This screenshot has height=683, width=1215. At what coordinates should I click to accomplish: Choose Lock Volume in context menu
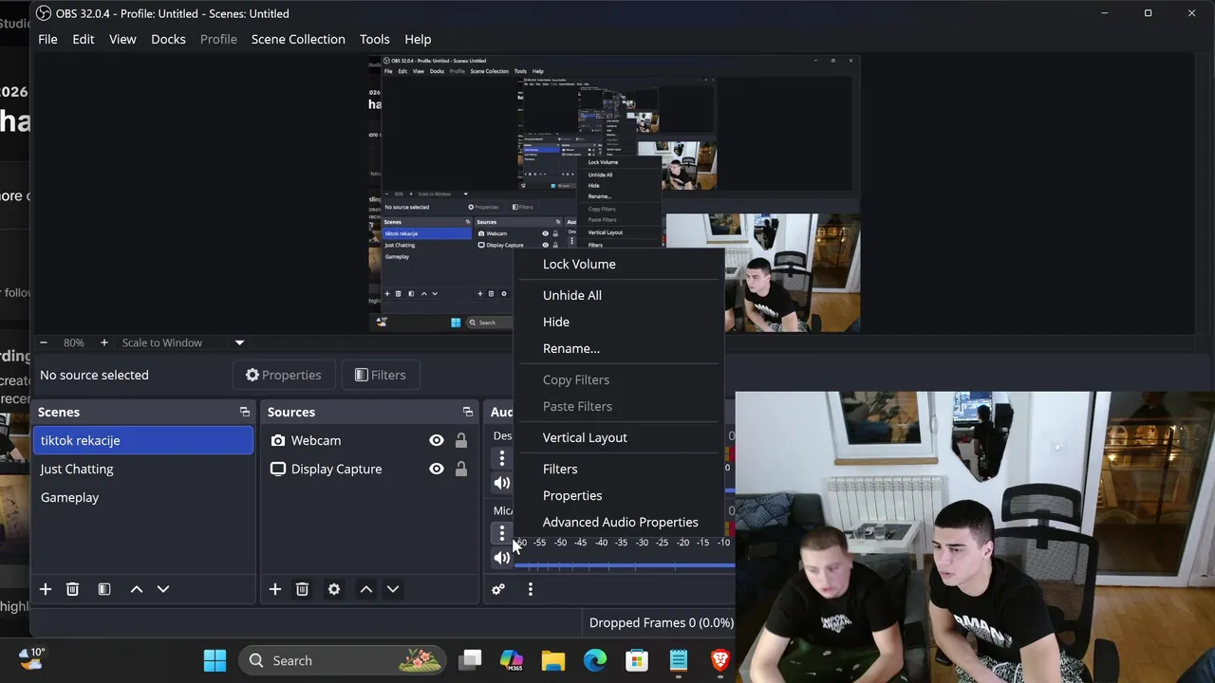[x=619, y=264]
